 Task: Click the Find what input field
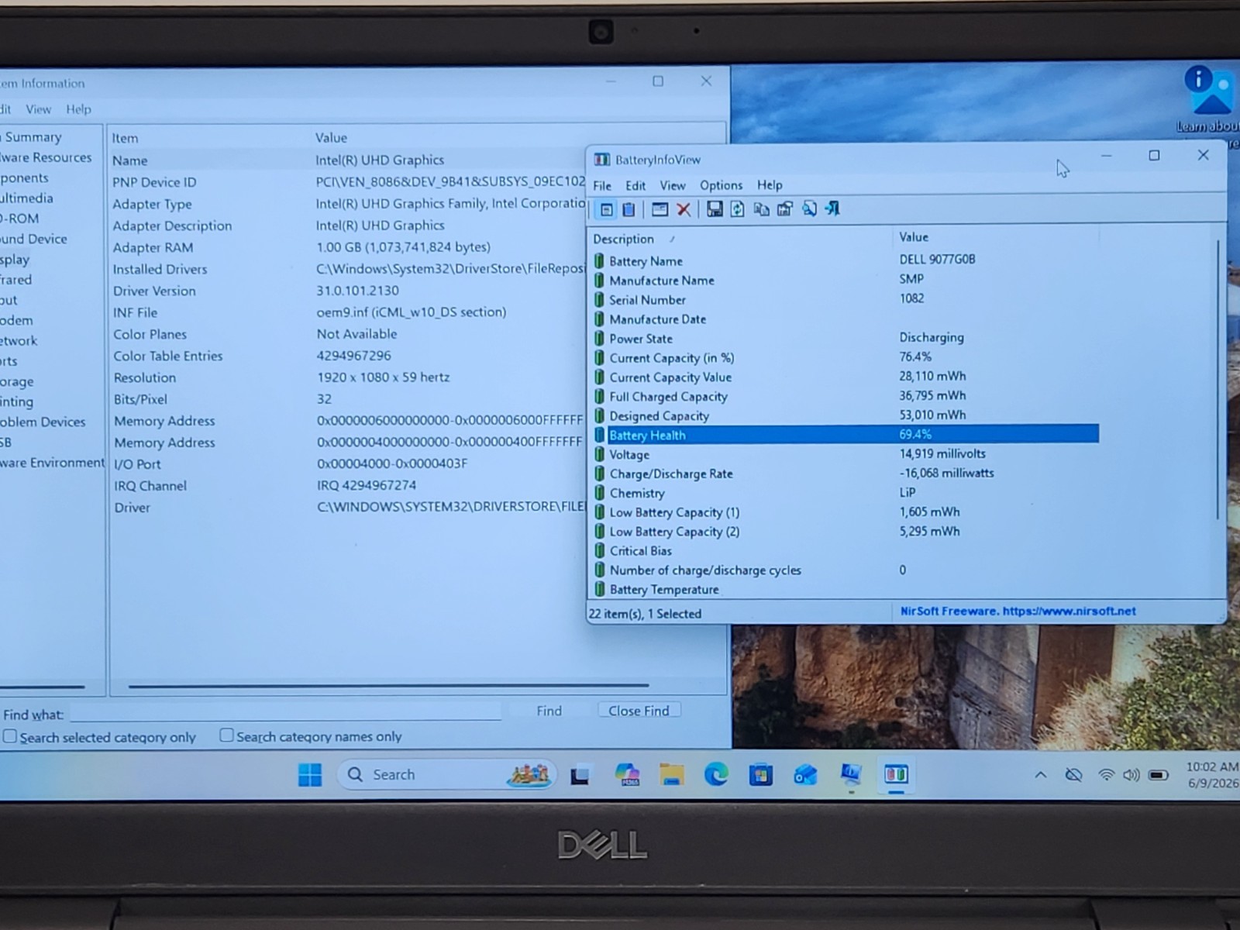285,711
